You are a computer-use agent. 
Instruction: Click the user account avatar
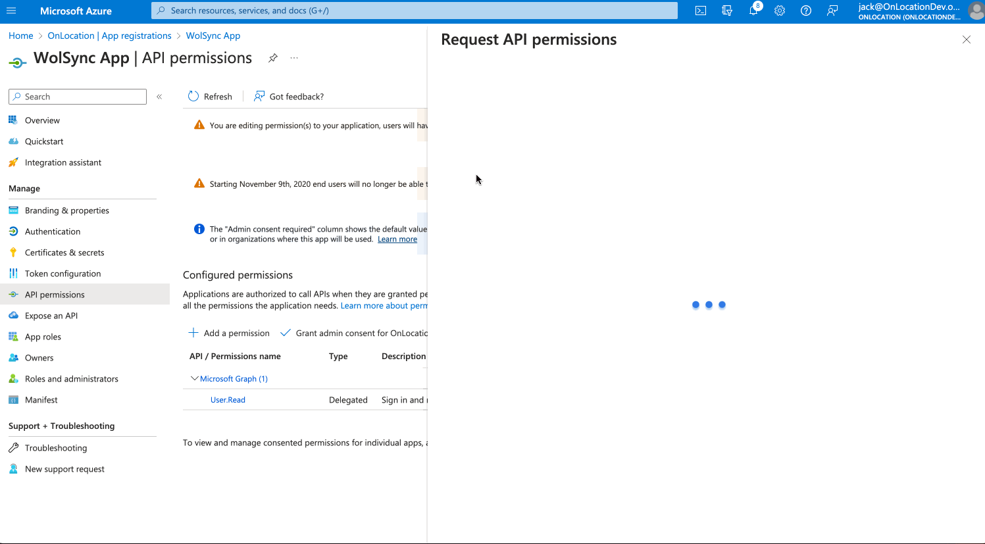(976, 11)
